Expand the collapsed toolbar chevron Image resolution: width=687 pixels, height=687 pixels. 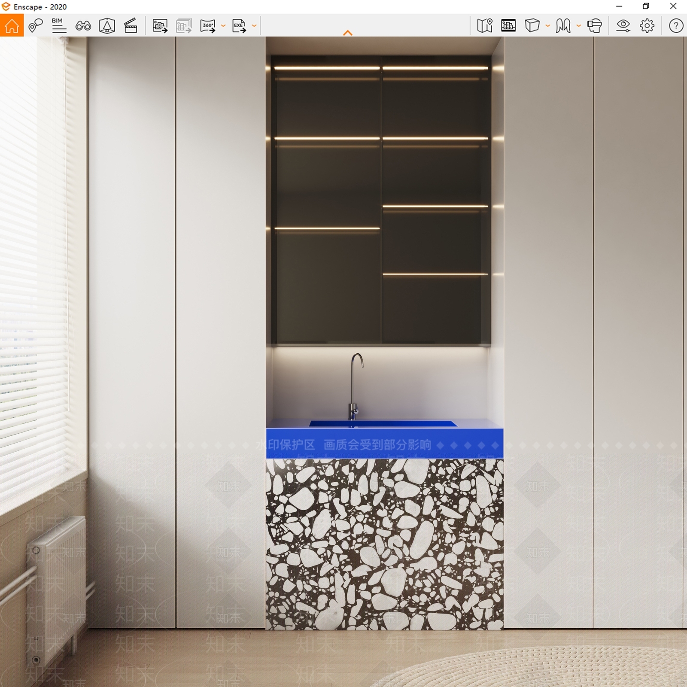pos(348,33)
